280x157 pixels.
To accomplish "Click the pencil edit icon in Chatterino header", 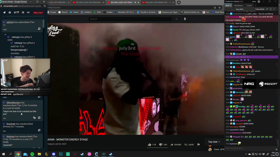I will point(267,9).
